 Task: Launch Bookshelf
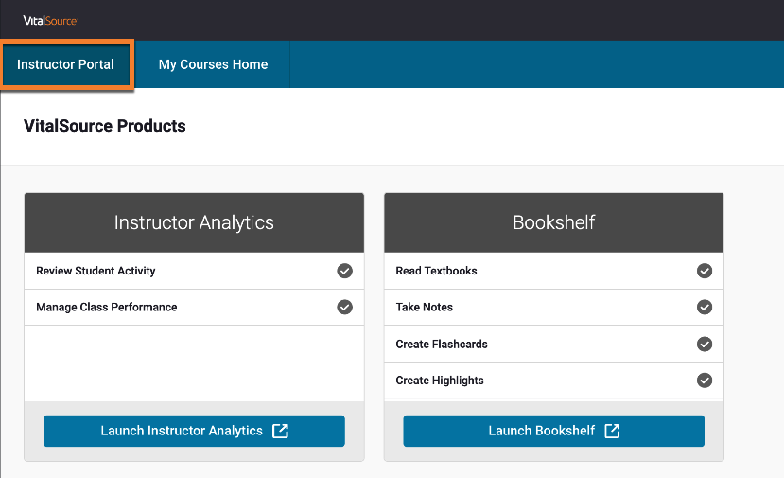[x=554, y=431]
